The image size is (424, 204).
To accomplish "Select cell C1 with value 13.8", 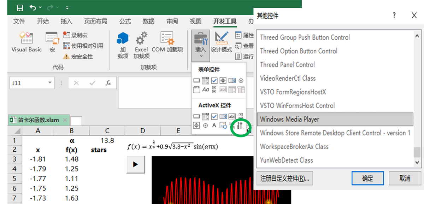I will click(x=107, y=140).
